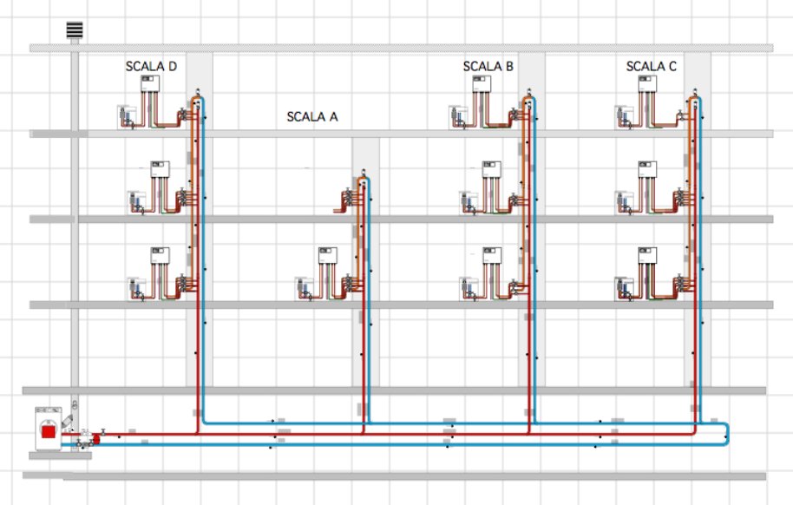Select the red circulation pump beside the boiler
The image size is (793, 505).
coord(96,439)
